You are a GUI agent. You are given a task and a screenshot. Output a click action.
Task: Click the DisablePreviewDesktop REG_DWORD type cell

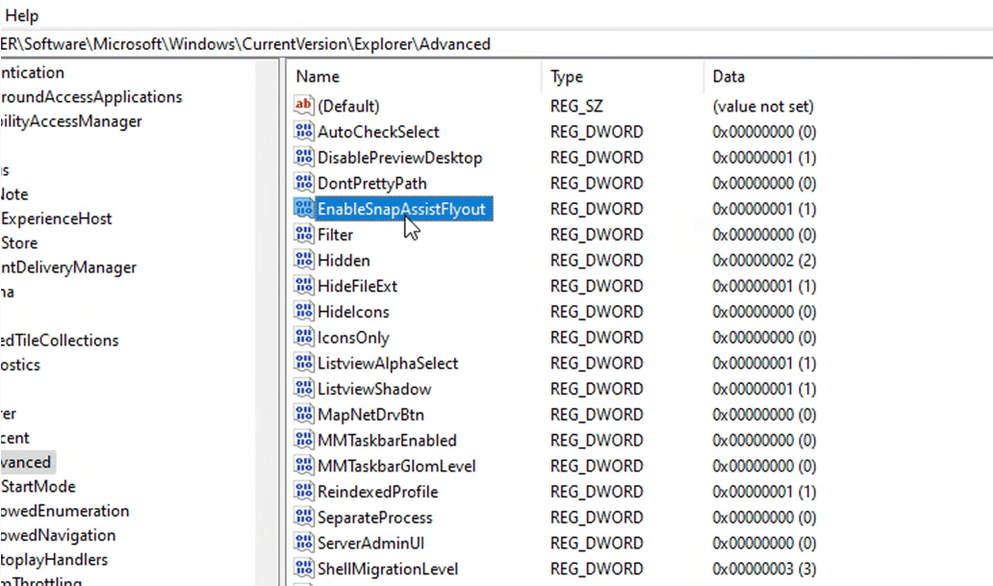click(x=597, y=158)
